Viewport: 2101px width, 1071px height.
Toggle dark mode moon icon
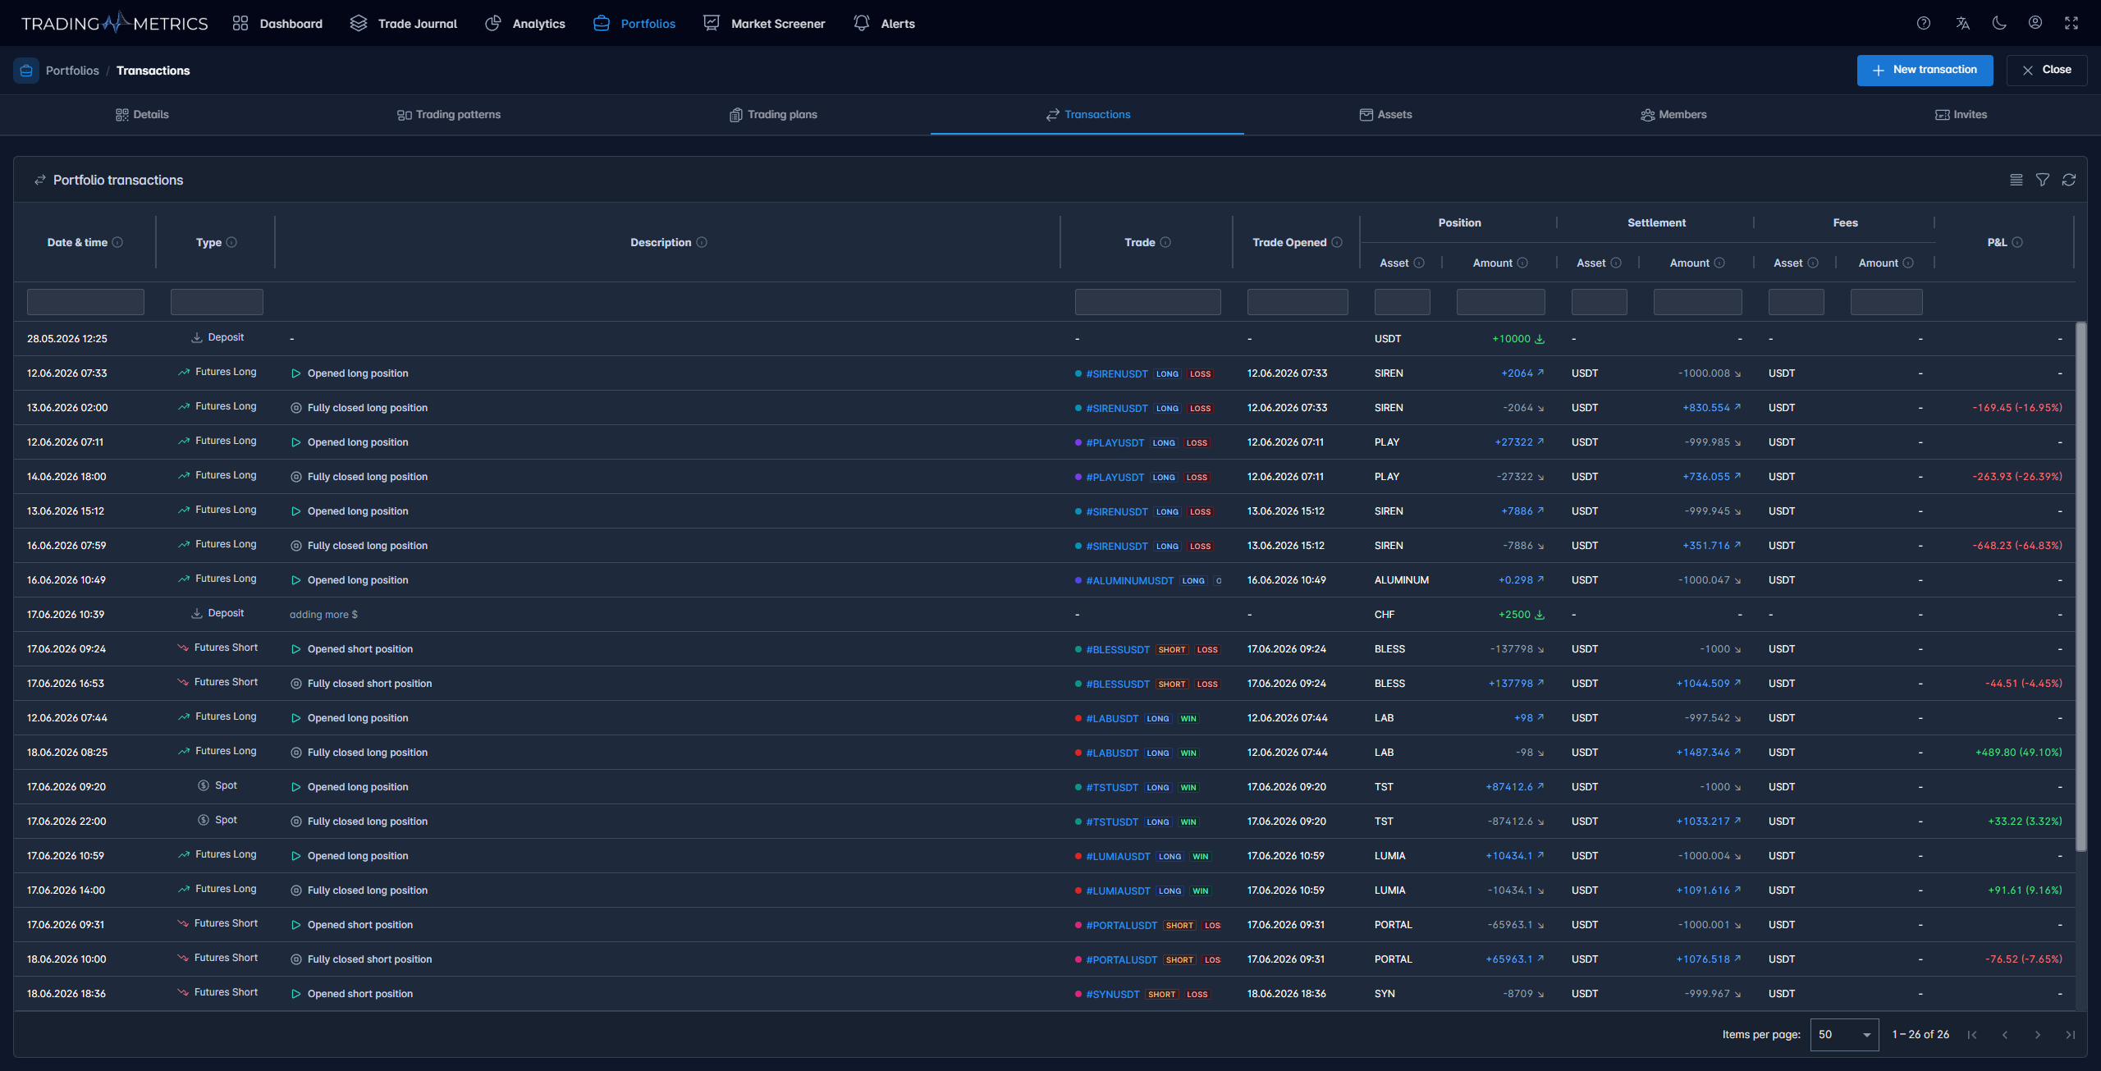1999,23
